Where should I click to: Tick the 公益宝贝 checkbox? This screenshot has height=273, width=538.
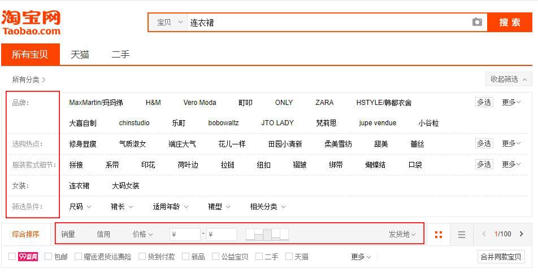215,256
